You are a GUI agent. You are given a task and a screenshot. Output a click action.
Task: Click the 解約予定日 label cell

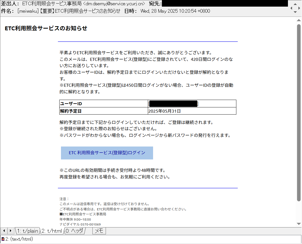pos(104,111)
